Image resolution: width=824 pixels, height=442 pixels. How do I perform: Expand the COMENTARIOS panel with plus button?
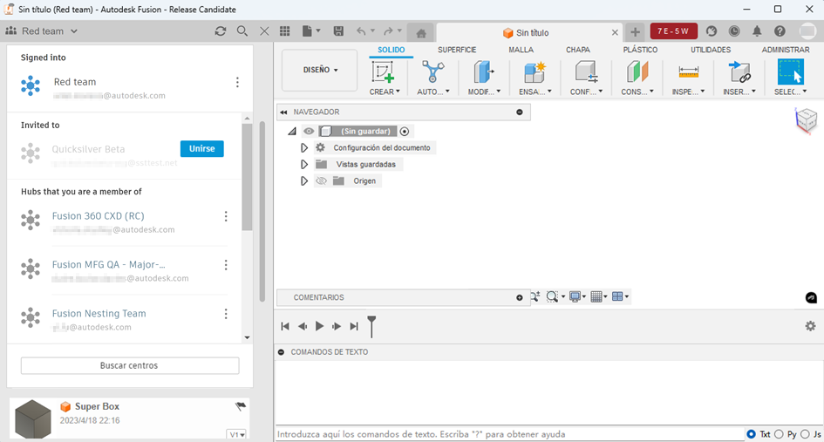tap(519, 297)
